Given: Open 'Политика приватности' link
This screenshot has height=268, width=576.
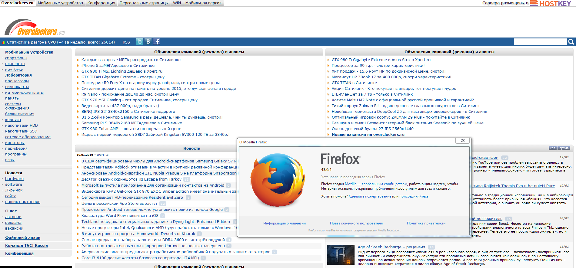Looking at the screenshot, I should click(426, 223).
